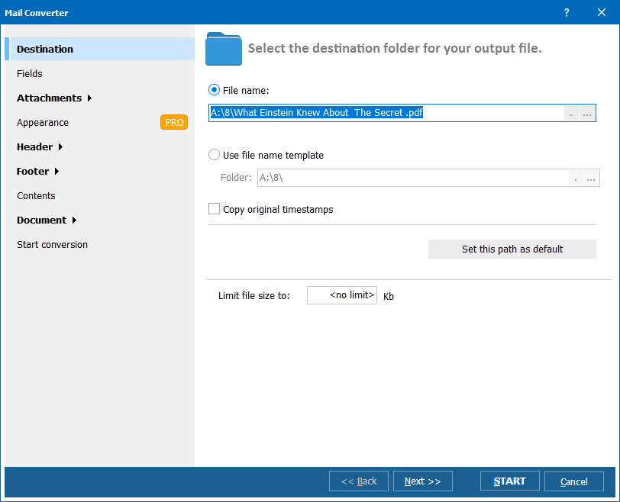Select the File name radio button
Viewport: 620px width, 502px height.
coord(215,90)
